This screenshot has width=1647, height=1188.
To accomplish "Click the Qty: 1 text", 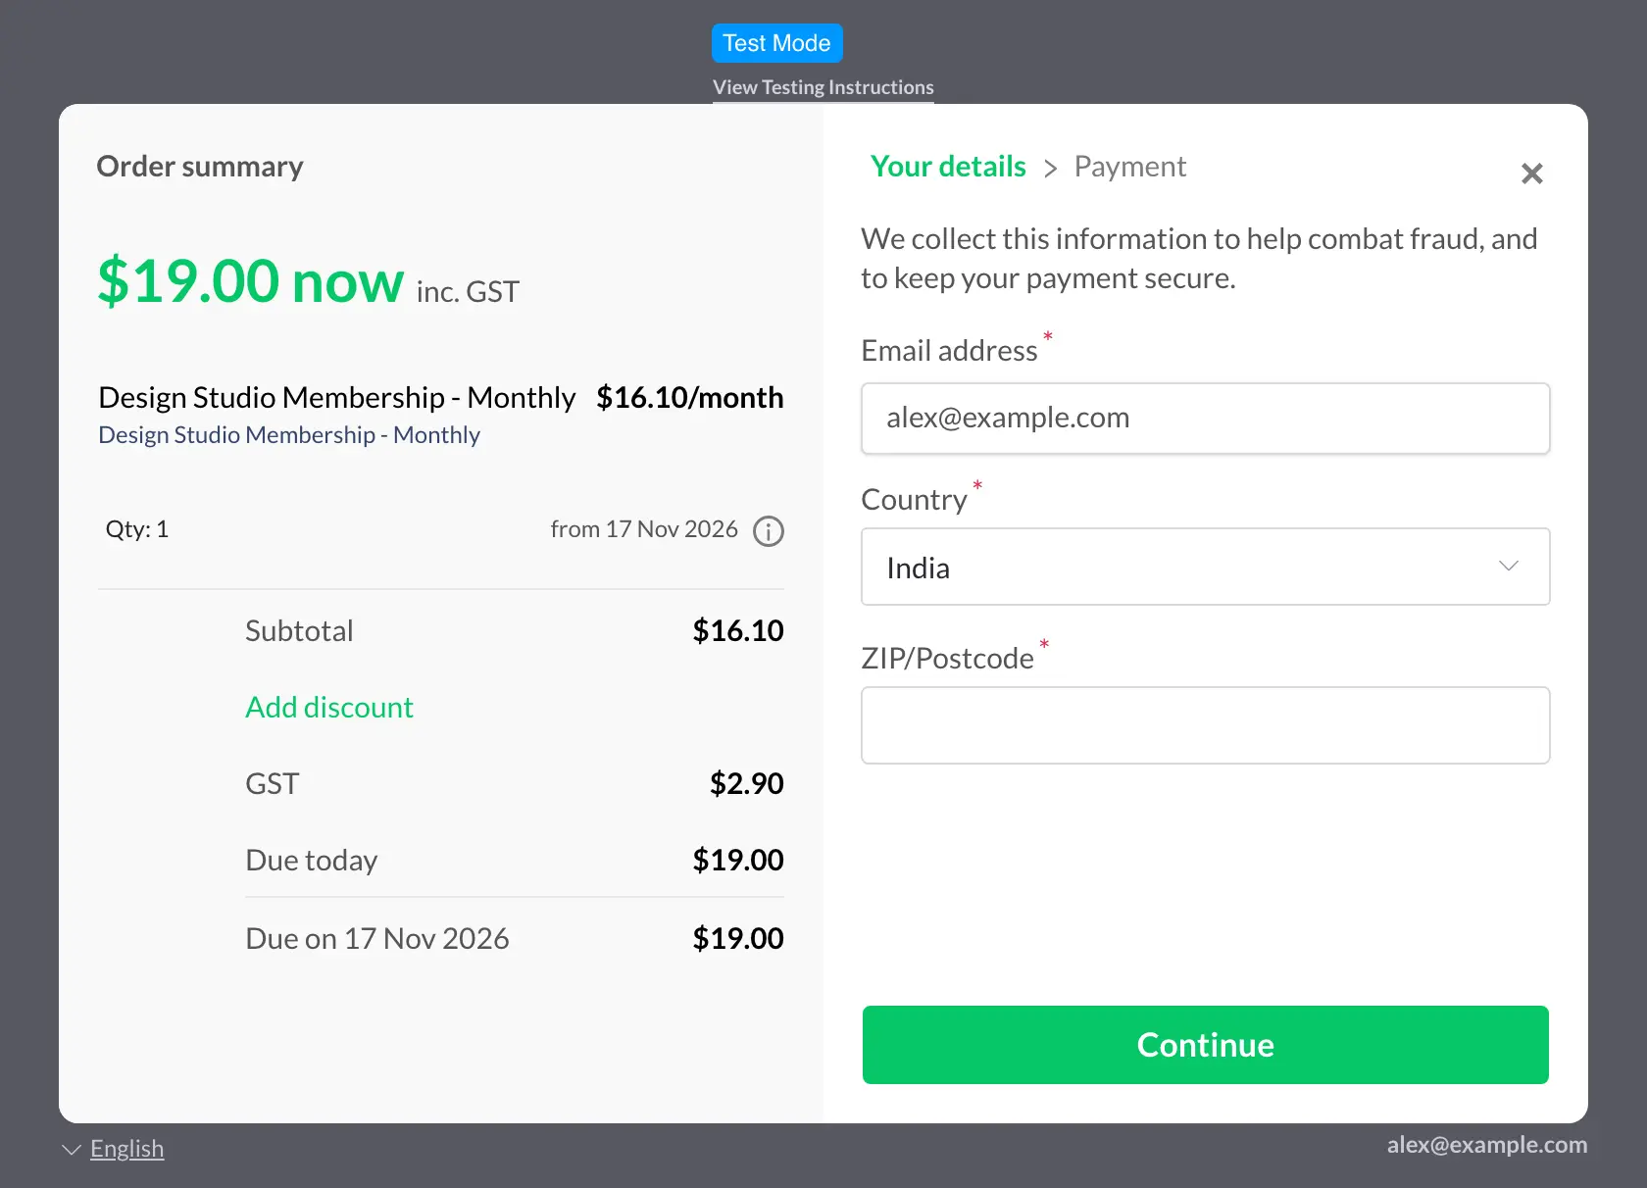I will point(137,529).
